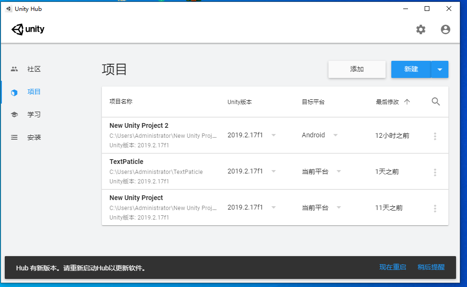Image resolution: width=467 pixels, height=287 pixels.
Task: Sort by 最后修改 column header
Action: [x=387, y=102]
